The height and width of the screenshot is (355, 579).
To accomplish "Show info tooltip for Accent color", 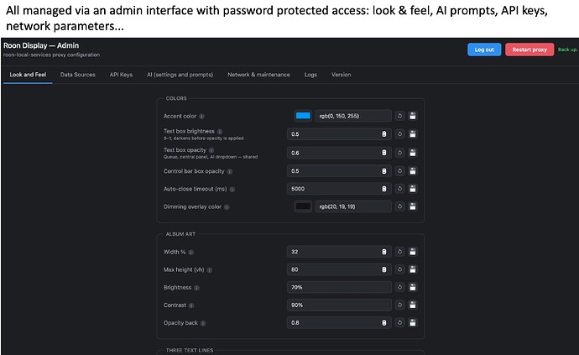I will [201, 117].
